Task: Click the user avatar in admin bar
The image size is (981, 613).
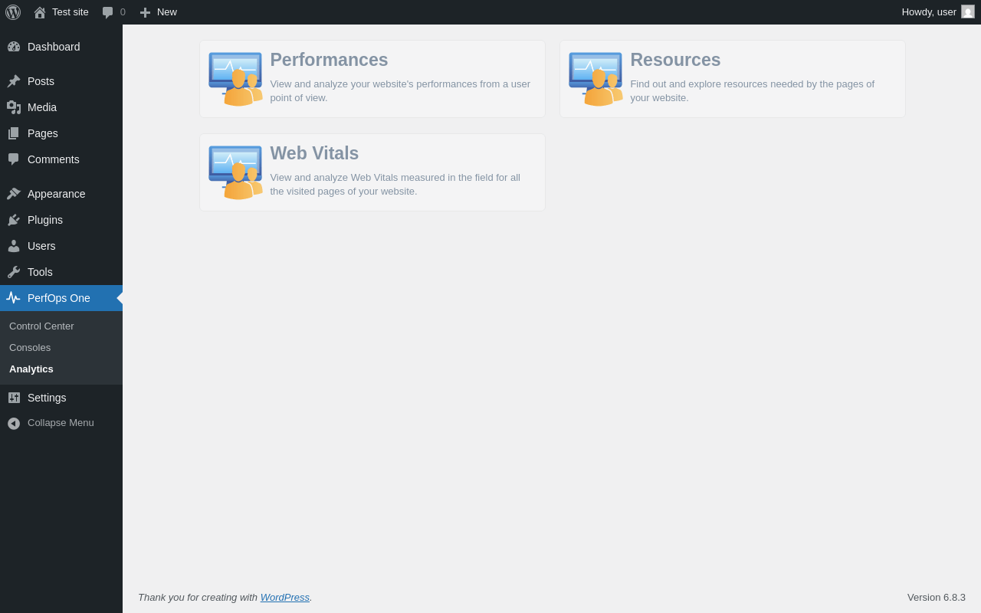Action: (968, 11)
